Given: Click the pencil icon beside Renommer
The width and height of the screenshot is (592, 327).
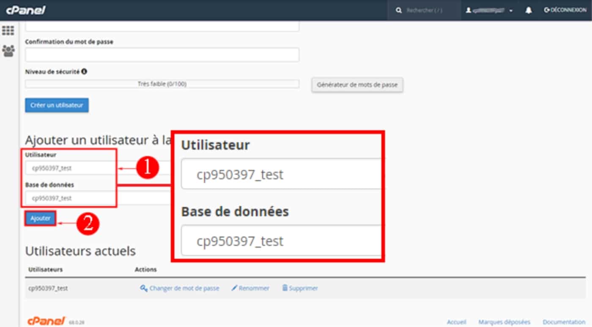Looking at the screenshot, I should click(x=234, y=288).
